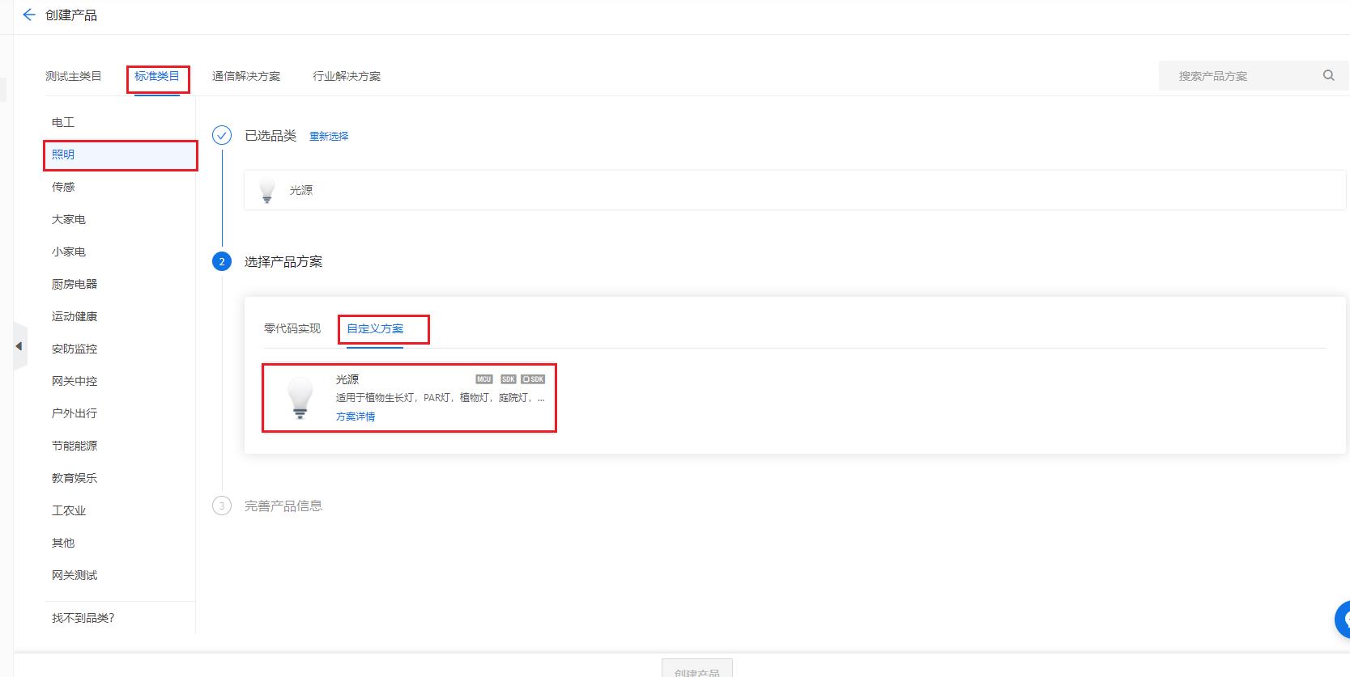Open the 行业解决方案 tab
Screen dimensions: 1350x677
pos(347,76)
